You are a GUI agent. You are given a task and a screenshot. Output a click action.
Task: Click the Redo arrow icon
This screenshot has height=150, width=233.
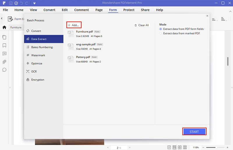click(x=27, y=3)
